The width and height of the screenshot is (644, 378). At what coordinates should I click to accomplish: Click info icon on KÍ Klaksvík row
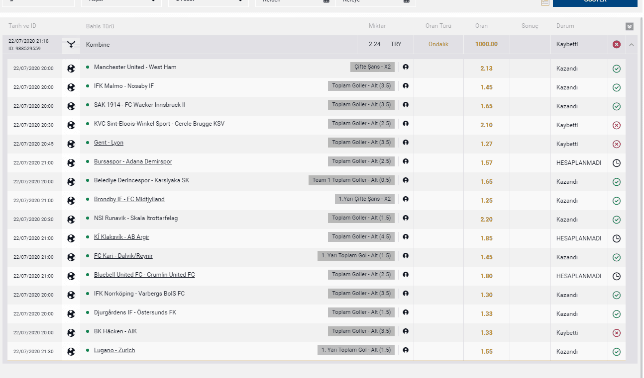pos(406,237)
